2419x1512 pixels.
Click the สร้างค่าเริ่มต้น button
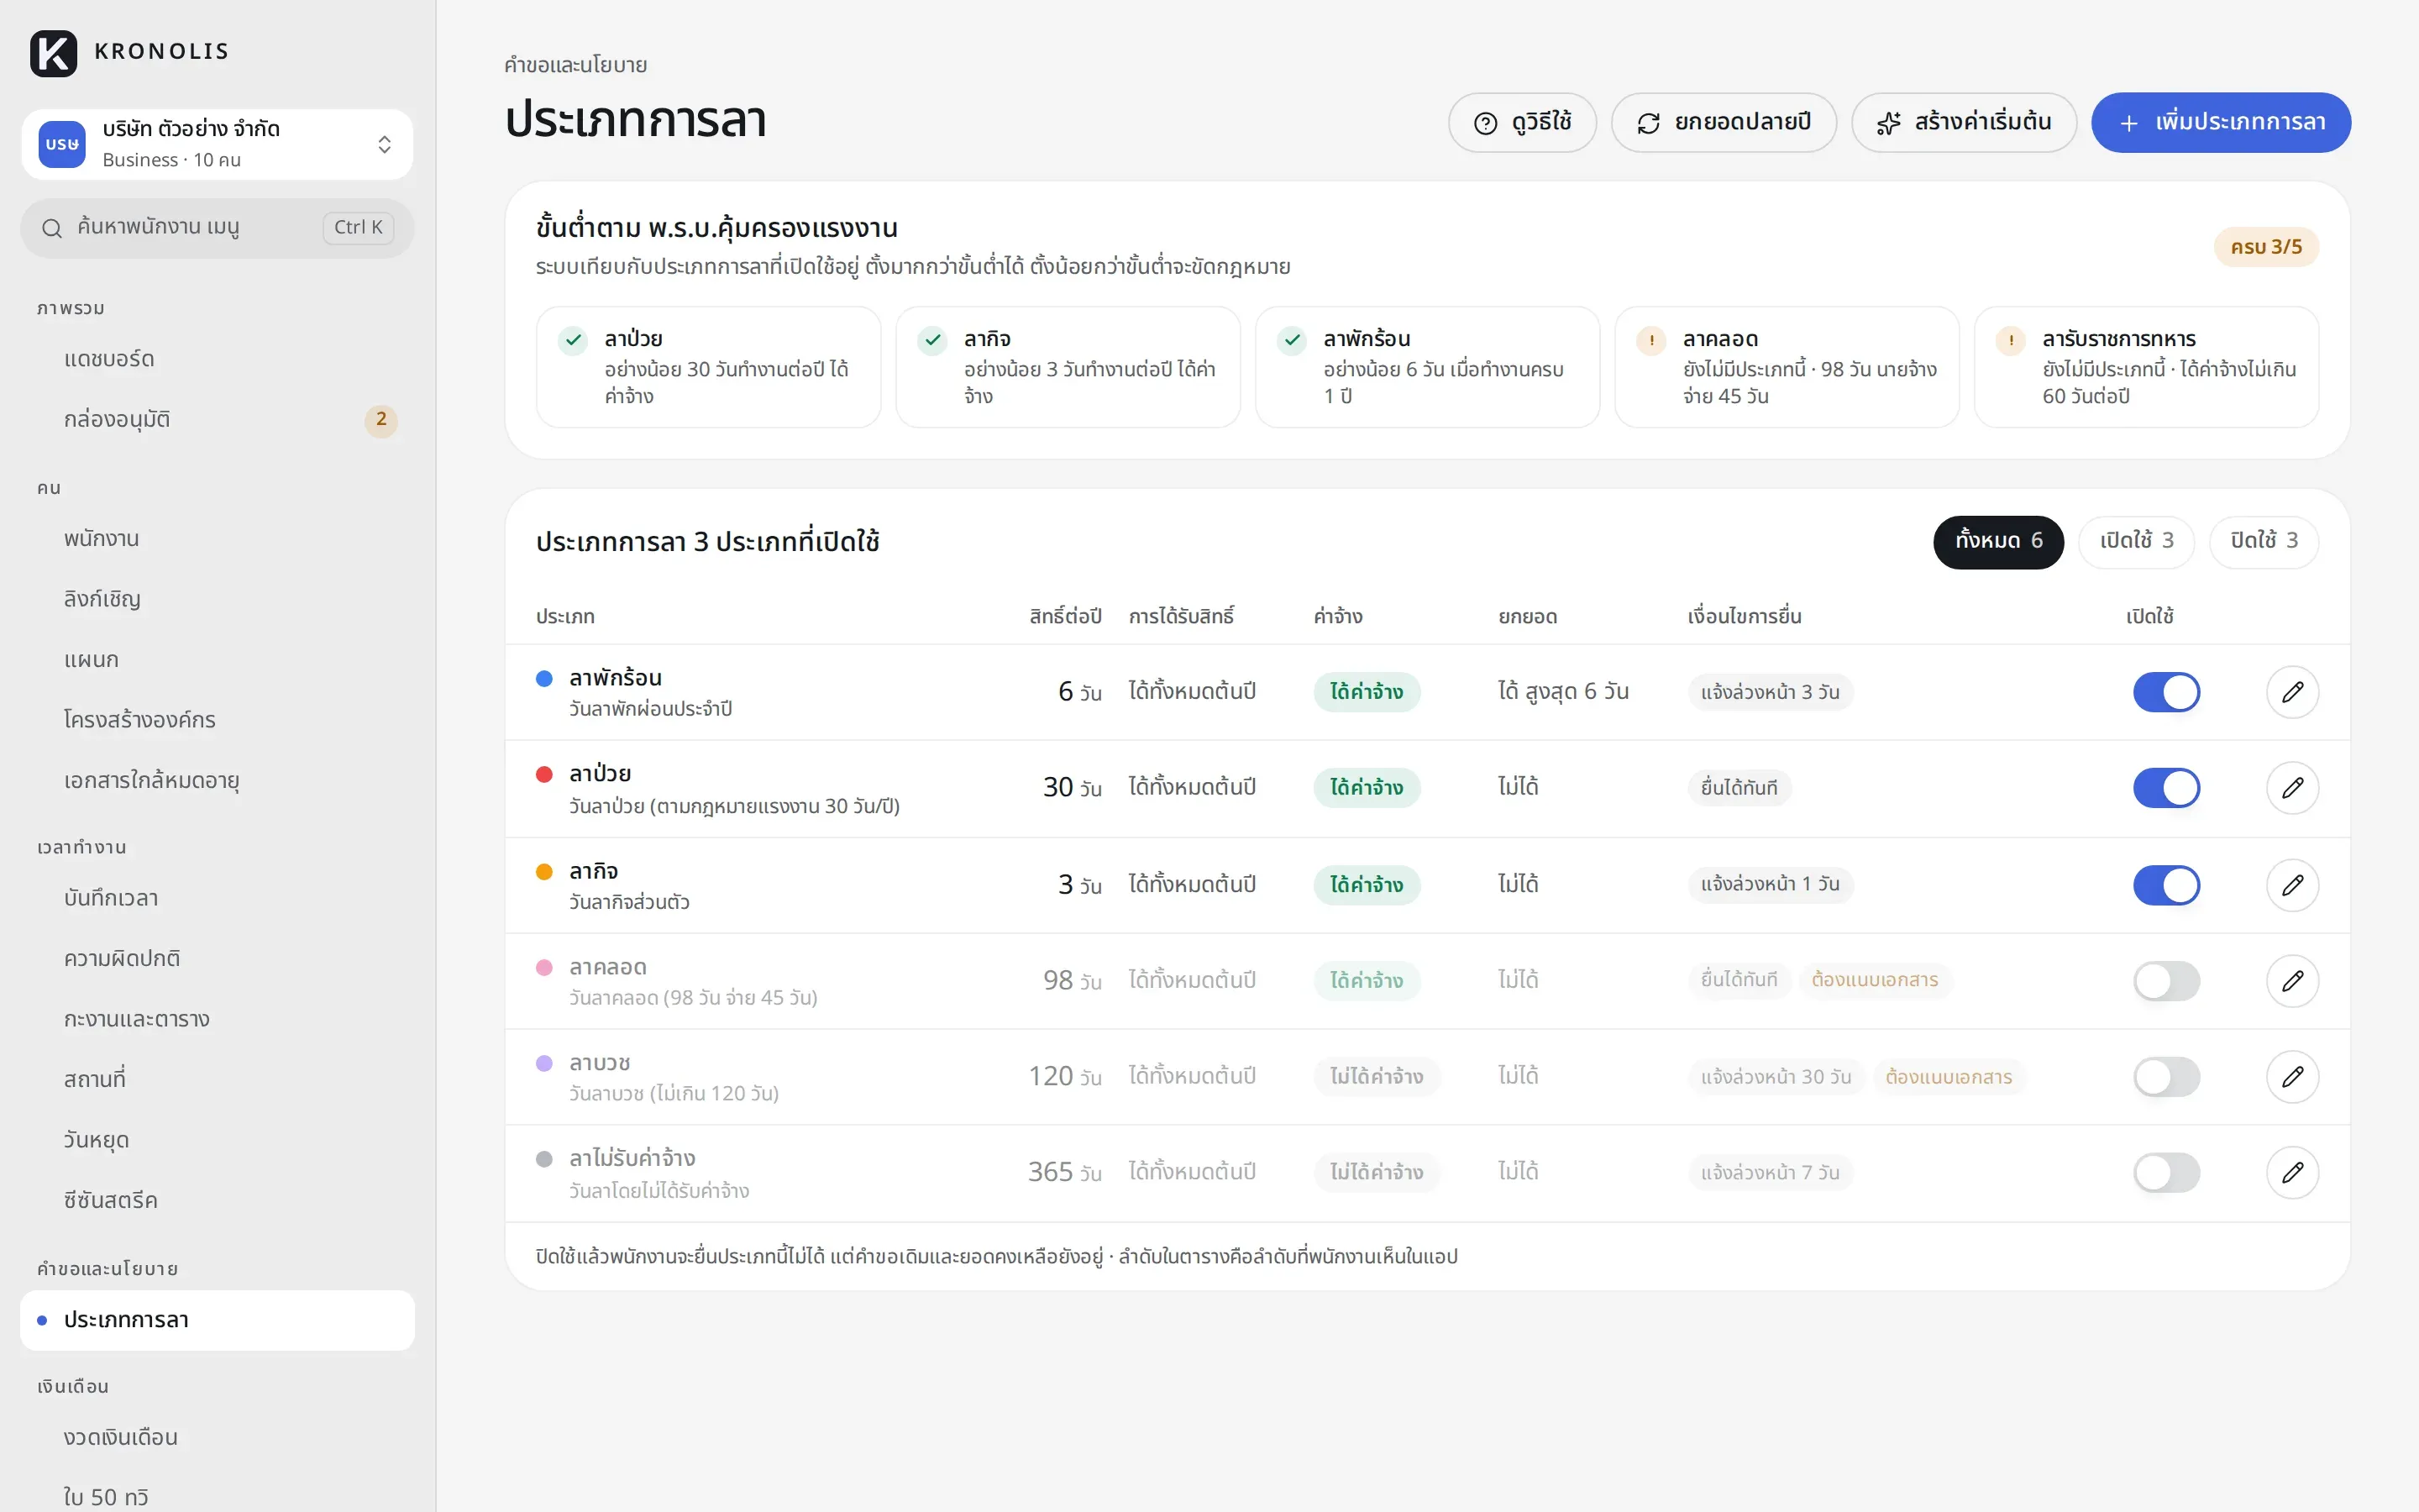coord(1965,123)
